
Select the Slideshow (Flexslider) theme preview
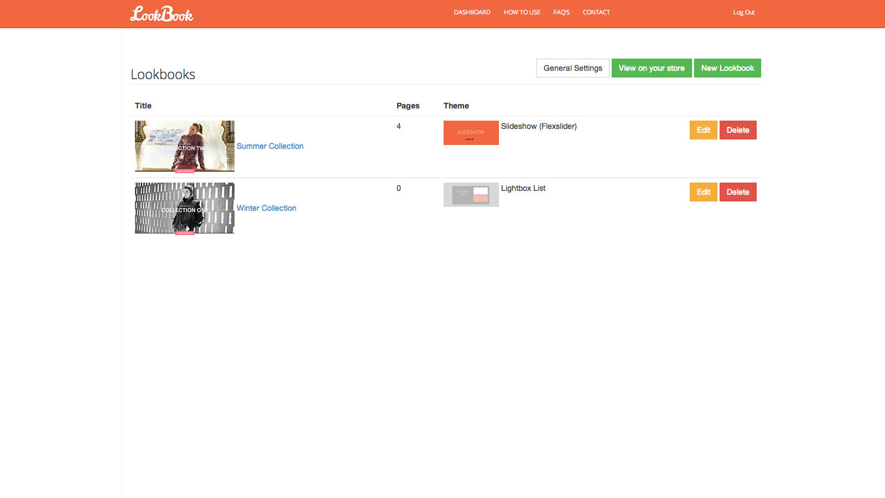[471, 133]
